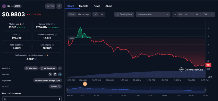
Task: Open more chart options ellipsis
Action: coord(212,14)
